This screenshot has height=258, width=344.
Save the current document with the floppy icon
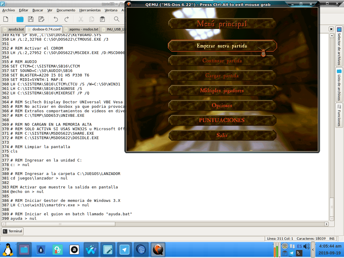[x=31, y=19]
